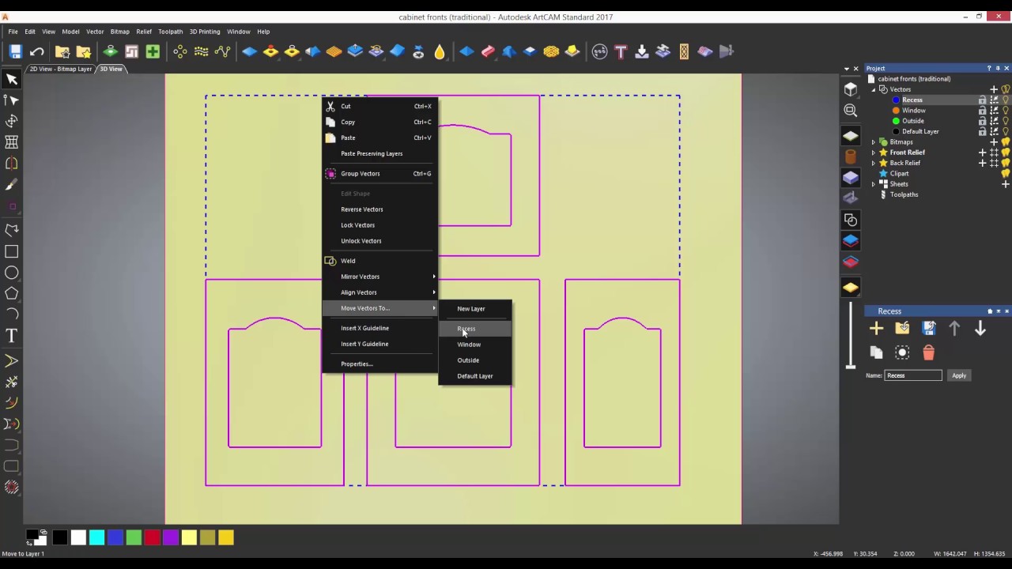Select Group Vectors from context menu
The image size is (1012, 569).
pos(379,174)
